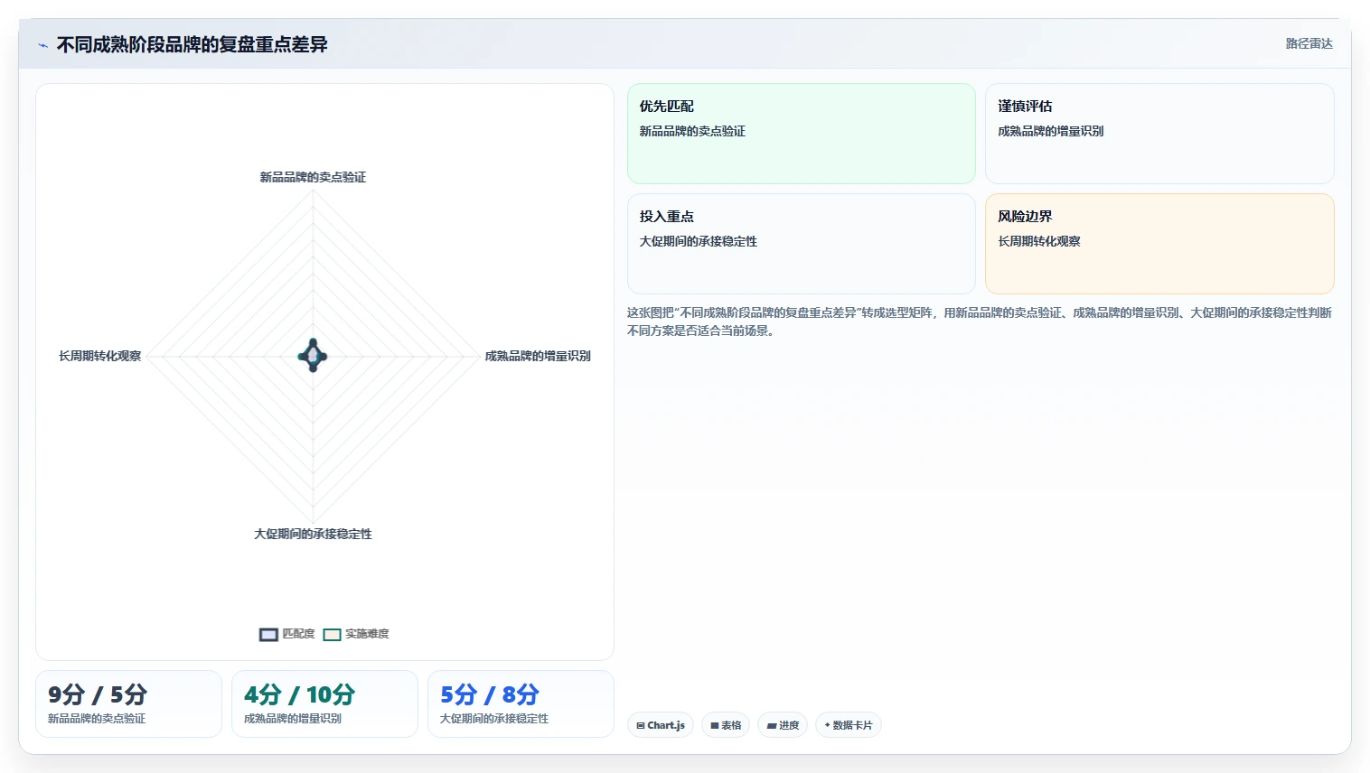Toggle the 匹配度 legend item
Screen dimensions: 1370x773
[287, 634]
